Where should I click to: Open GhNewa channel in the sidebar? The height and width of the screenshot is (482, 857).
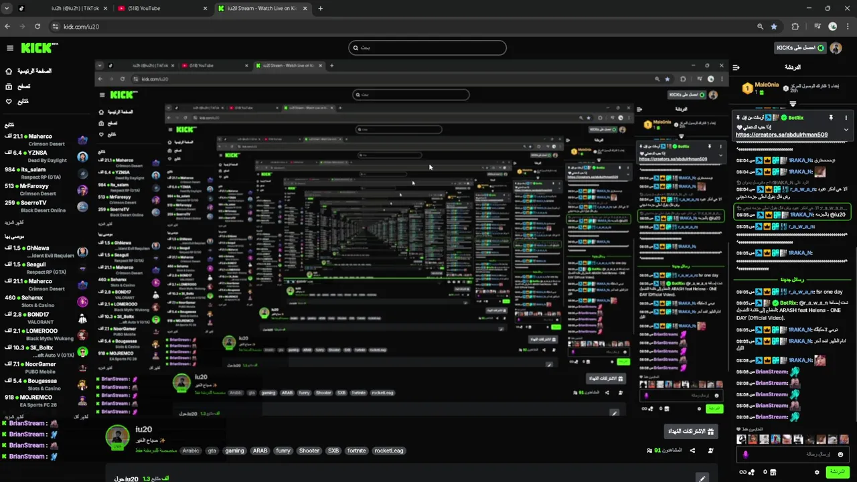tap(46, 252)
